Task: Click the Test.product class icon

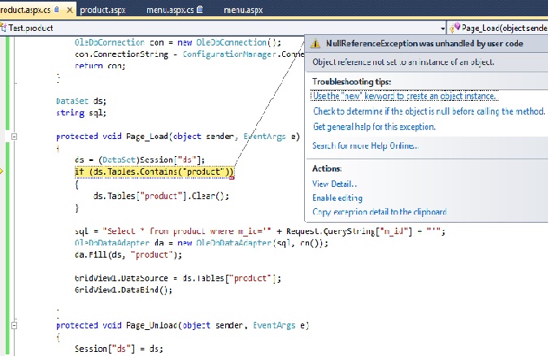Action: 3,28
